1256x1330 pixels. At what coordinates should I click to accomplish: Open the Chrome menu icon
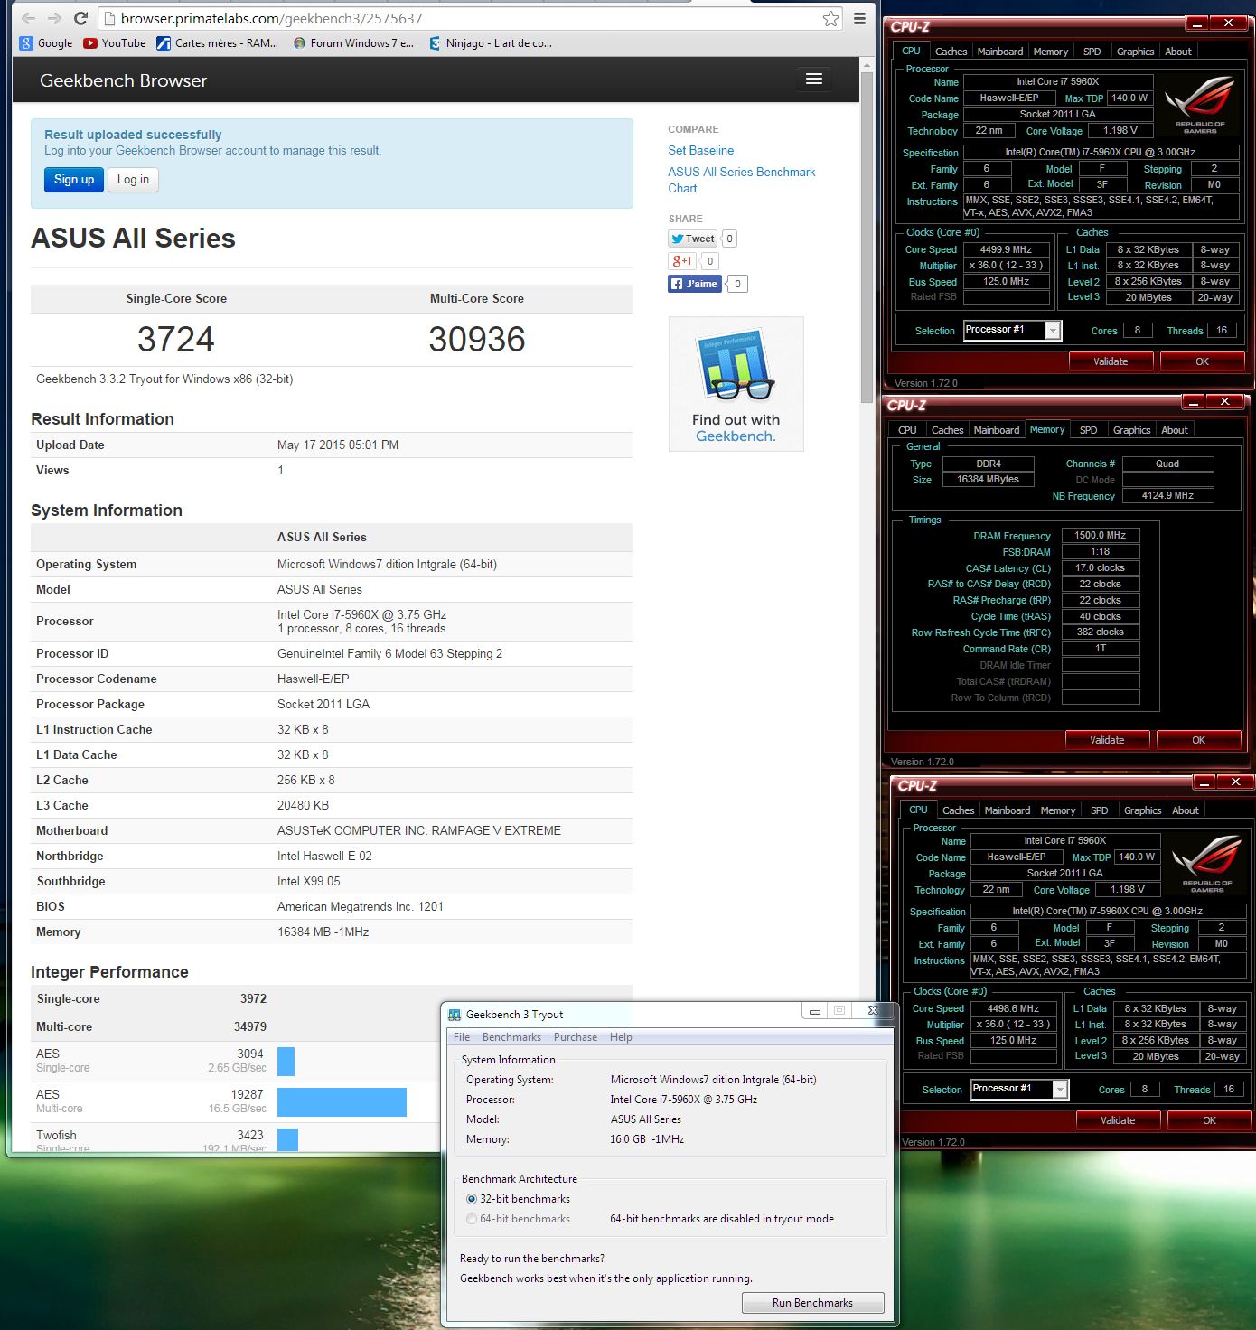coord(859,18)
